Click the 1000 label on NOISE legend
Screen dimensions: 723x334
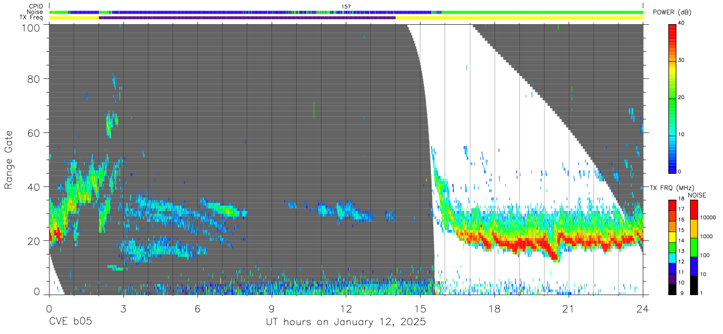coord(708,236)
